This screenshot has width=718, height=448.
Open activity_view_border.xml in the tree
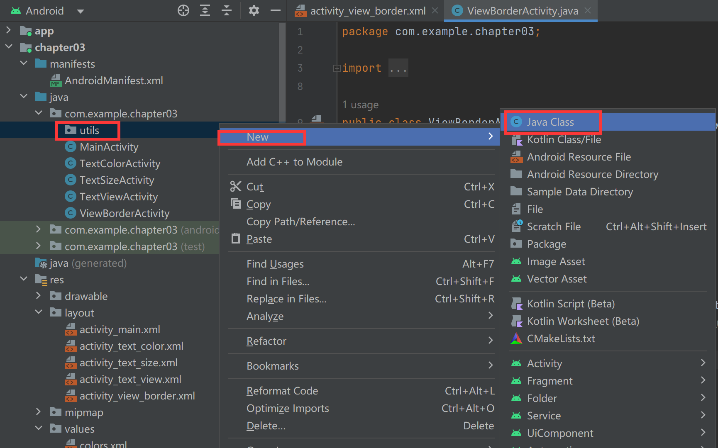pyautogui.click(x=130, y=396)
